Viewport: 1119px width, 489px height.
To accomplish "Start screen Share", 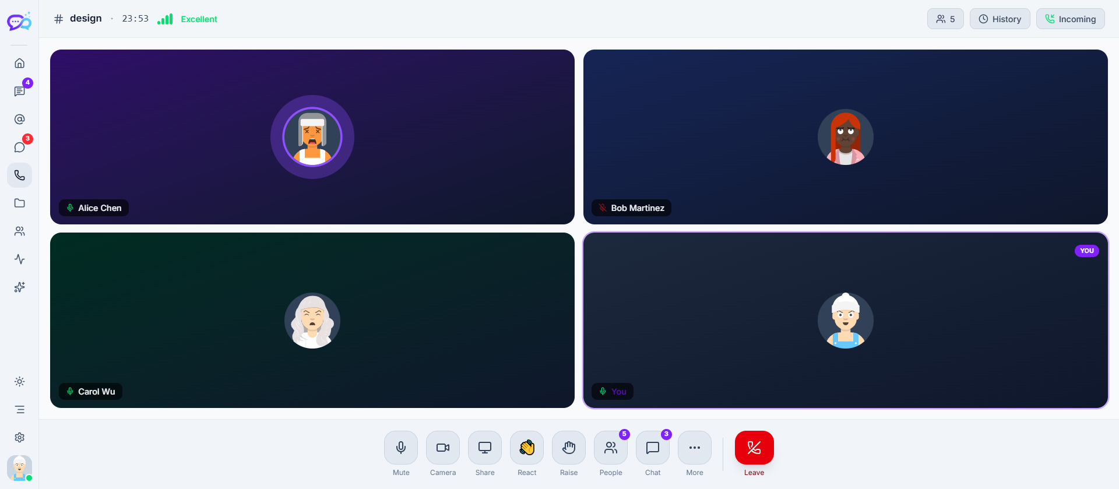I will tap(485, 448).
